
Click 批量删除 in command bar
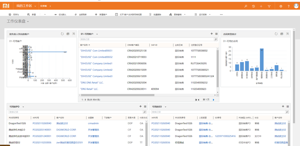155,15
